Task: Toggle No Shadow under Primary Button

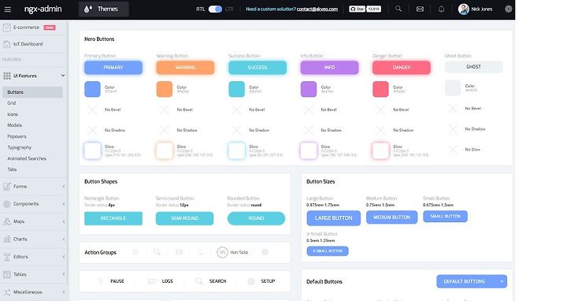Action: pos(93,130)
